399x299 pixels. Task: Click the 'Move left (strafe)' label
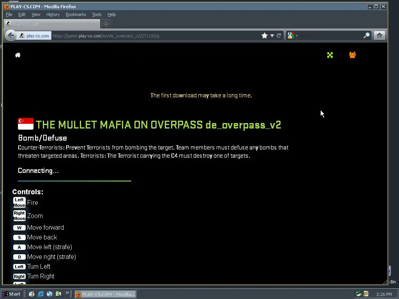coord(49,247)
